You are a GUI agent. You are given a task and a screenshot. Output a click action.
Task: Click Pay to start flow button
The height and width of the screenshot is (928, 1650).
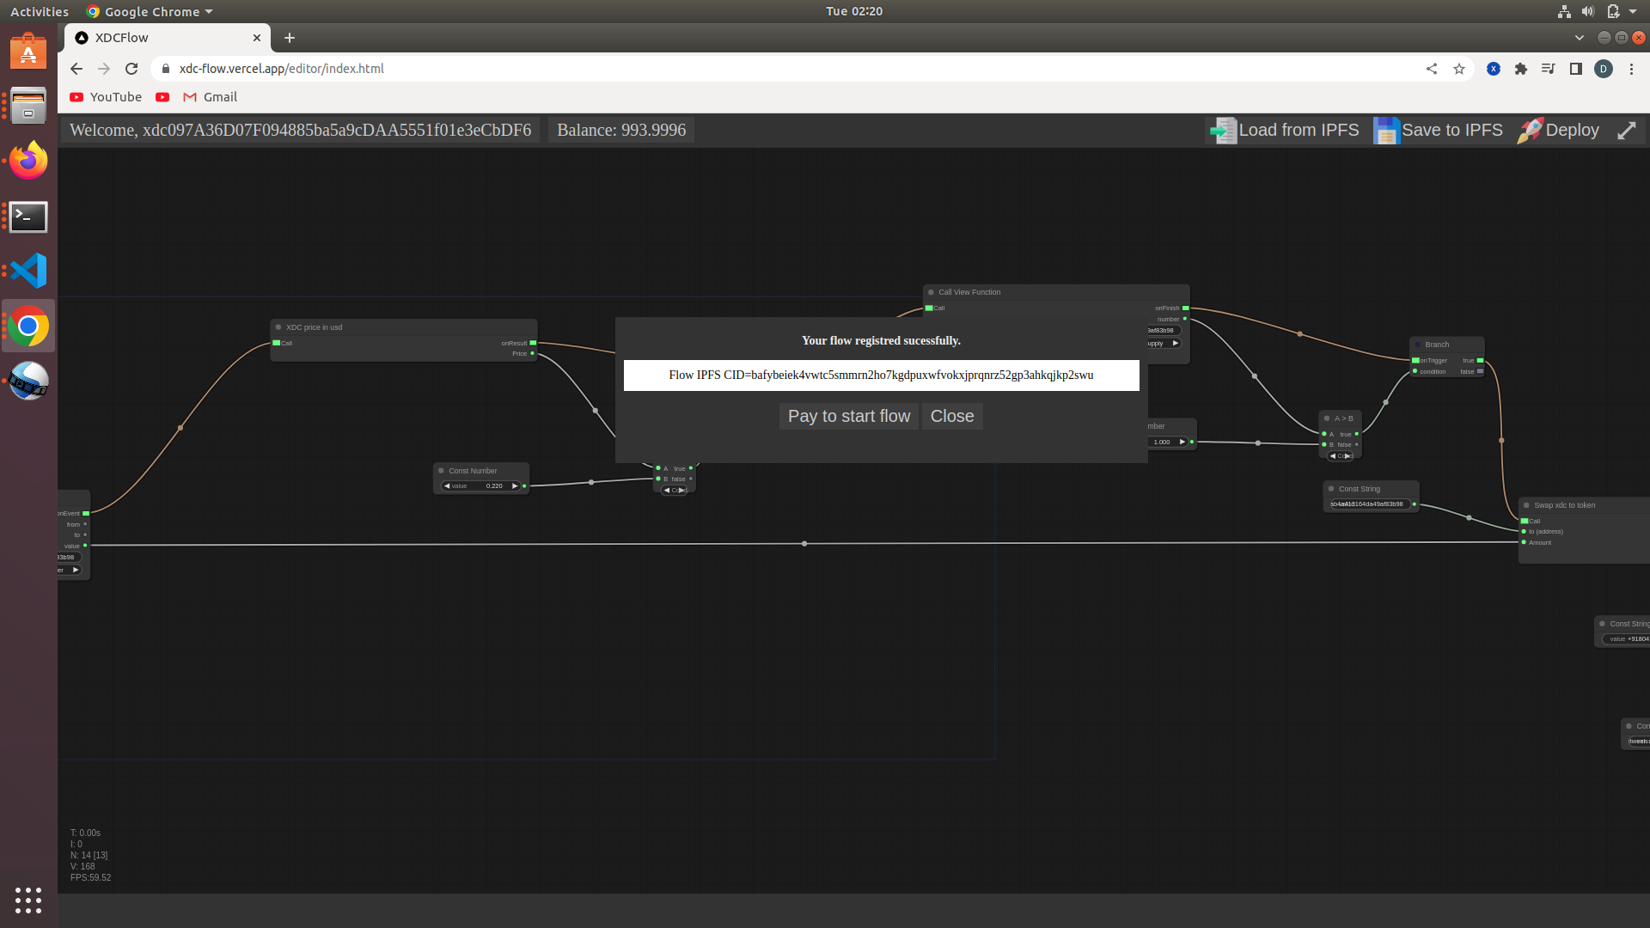click(x=848, y=416)
